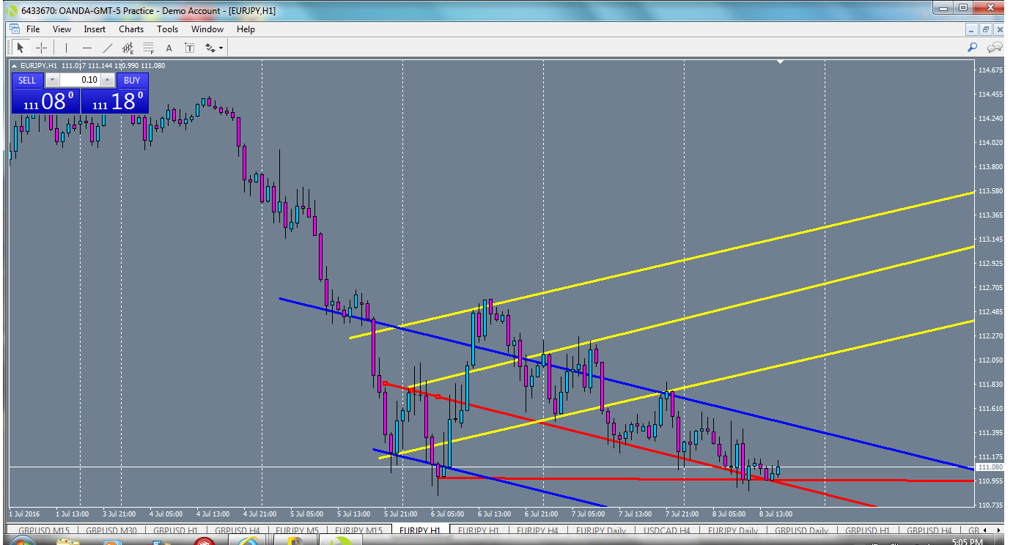Select the Draw Trendline tool

[107, 47]
